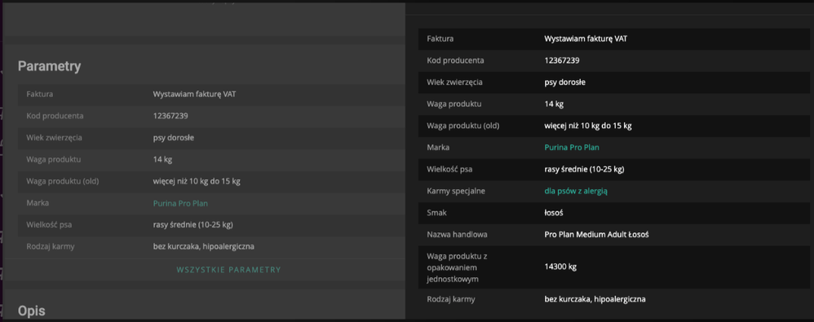The height and width of the screenshot is (322, 814).
Task: Select 'więcej niż 10 kg do 15 kg' right panel
Action: [587, 126]
